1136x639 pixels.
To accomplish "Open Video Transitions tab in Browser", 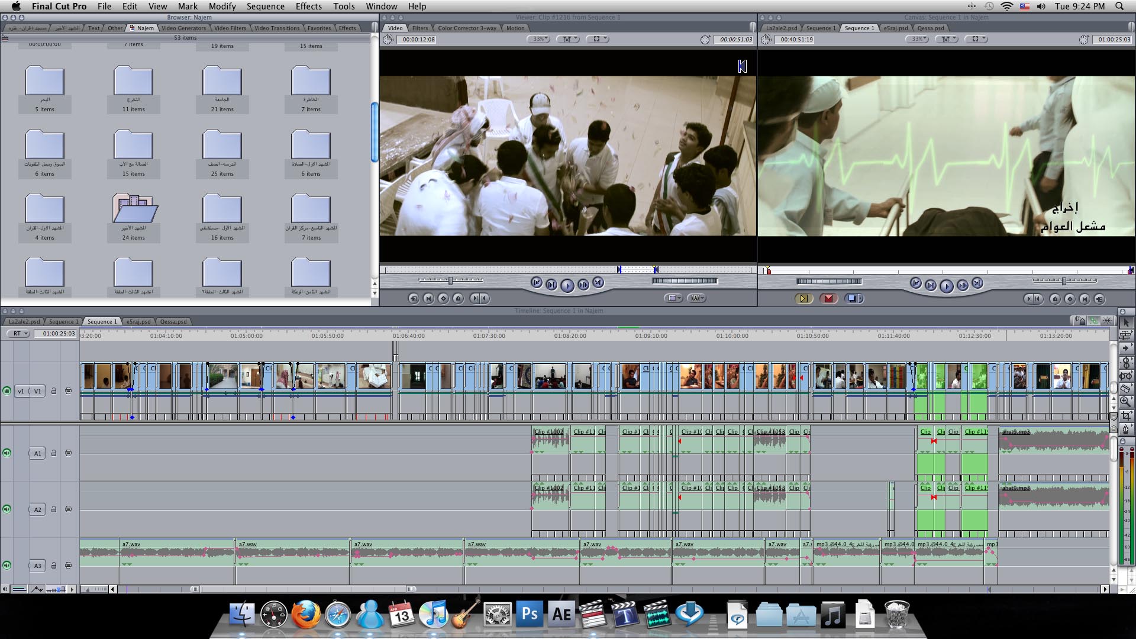I will [276, 28].
